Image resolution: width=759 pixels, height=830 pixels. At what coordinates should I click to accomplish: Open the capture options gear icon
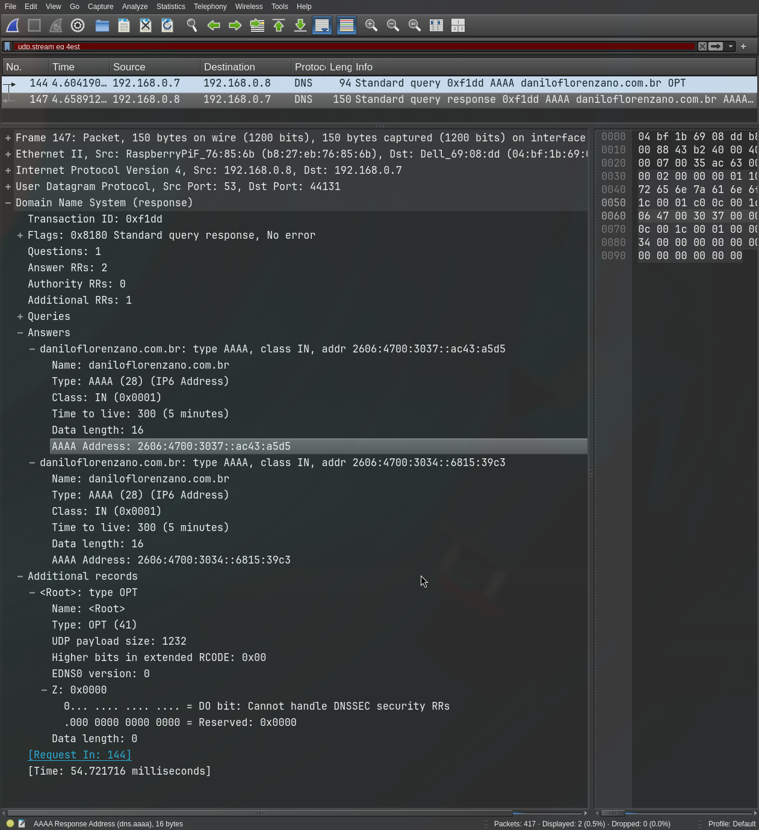pos(78,25)
